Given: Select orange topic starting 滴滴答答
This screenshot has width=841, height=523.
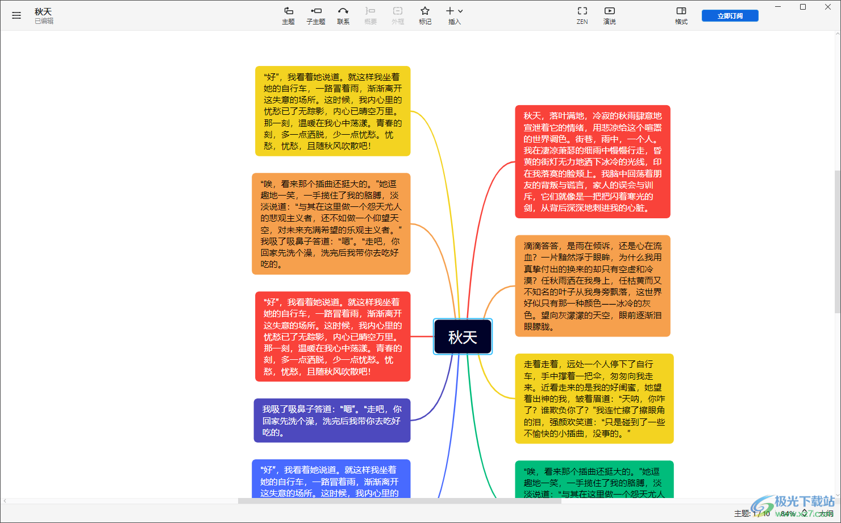Looking at the screenshot, I should [593, 286].
